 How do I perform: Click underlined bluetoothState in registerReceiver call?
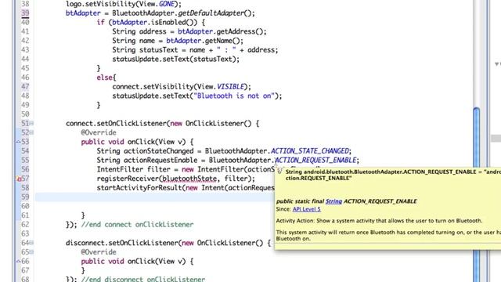[189, 179]
